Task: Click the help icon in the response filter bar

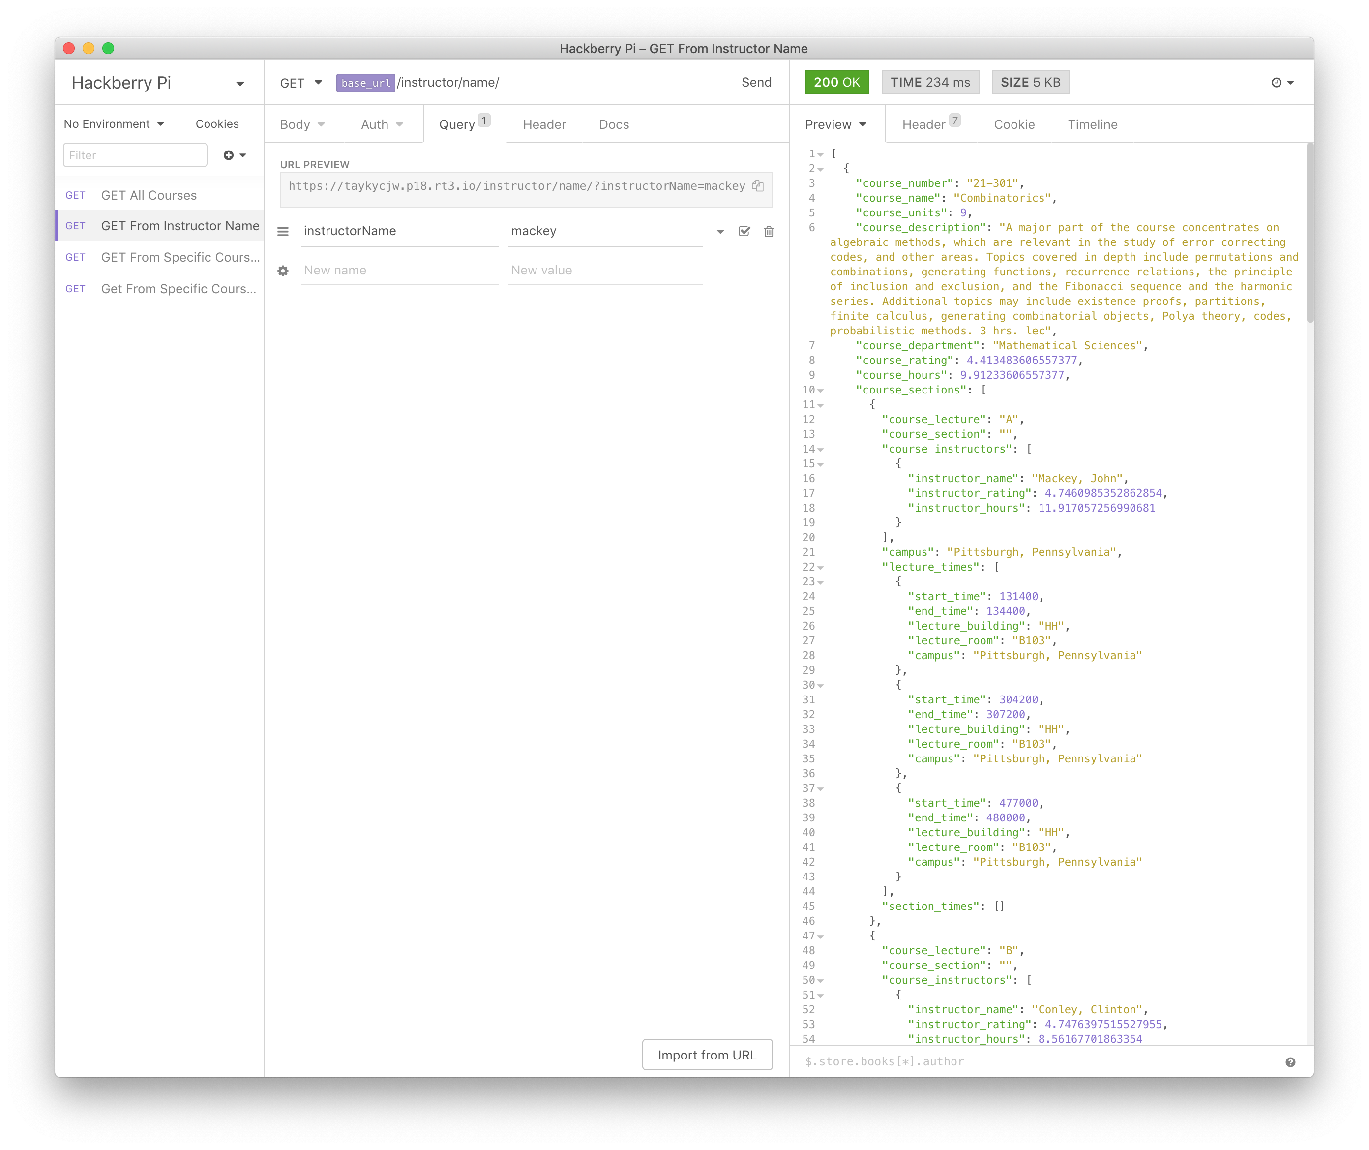Action: (x=1290, y=1062)
